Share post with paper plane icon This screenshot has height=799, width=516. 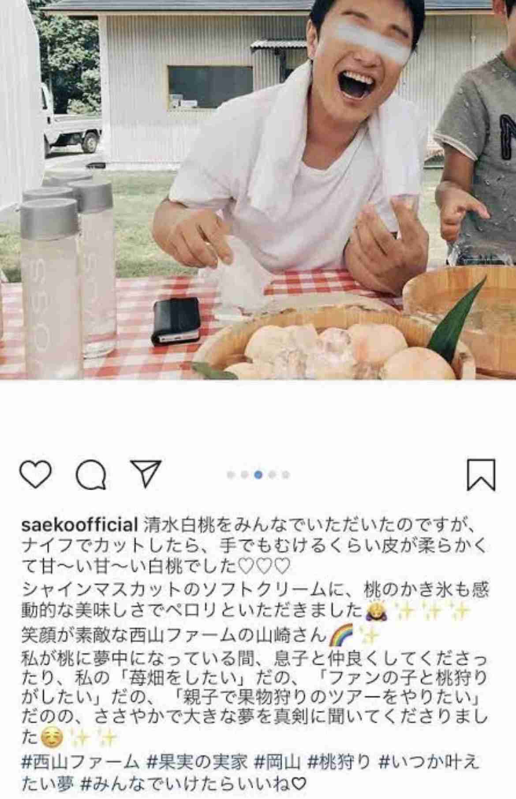point(147,474)
